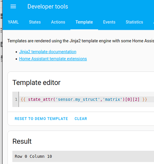Switch to the Events tab
Screen dimensions: 154x164
(109, 22)
